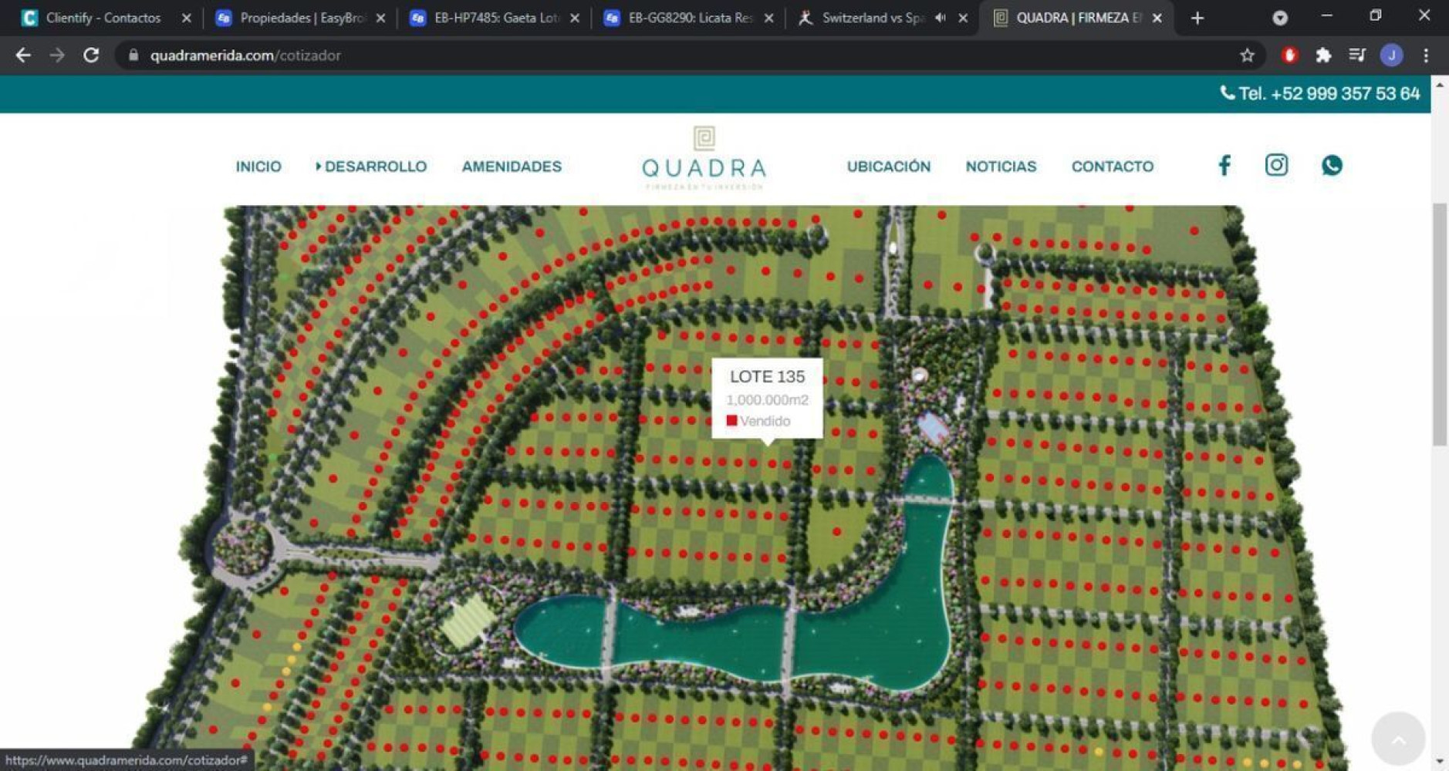Expand the DESARROLLO navigation dropdown

pyautogui.click(x=371, y=167)
